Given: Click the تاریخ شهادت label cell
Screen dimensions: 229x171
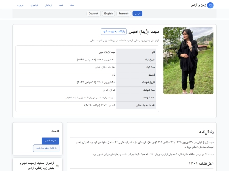Looking at the screenshot, I should [136, 82].
